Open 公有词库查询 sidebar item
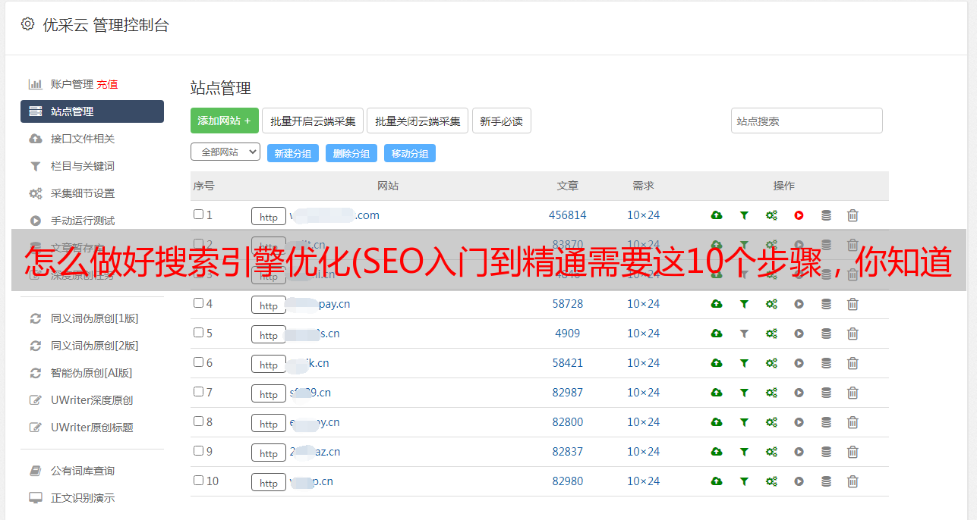Viewport: 977px width, 520px height. pyautogui.click(x=83, y=471)
